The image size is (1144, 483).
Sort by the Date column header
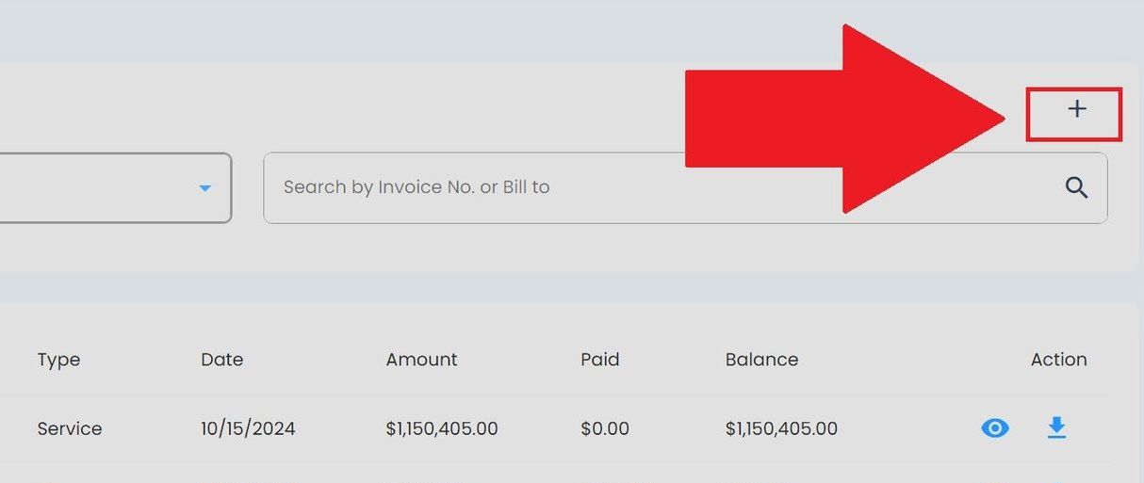point(221,360)
